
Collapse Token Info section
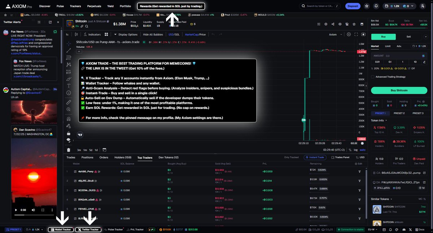[379, 120]
